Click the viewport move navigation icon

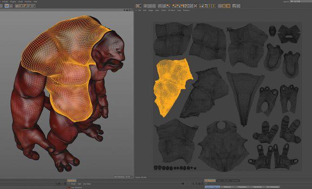pos(125,10)
